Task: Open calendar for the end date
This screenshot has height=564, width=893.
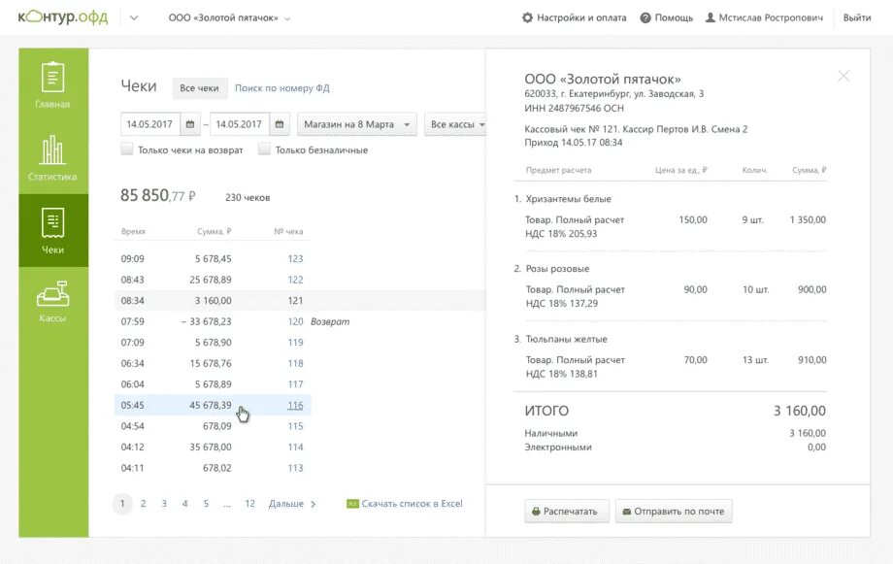Action: pyautogui.click(x=280, y=124)
